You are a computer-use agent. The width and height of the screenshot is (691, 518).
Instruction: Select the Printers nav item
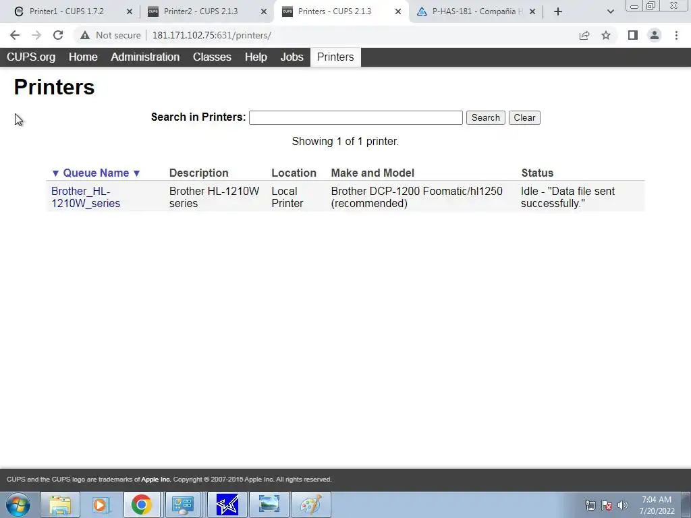coord(335,57)
